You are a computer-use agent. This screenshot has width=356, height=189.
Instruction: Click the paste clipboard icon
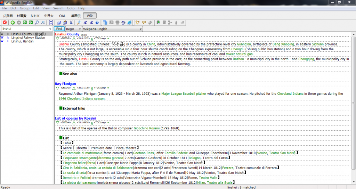(65, 23)
